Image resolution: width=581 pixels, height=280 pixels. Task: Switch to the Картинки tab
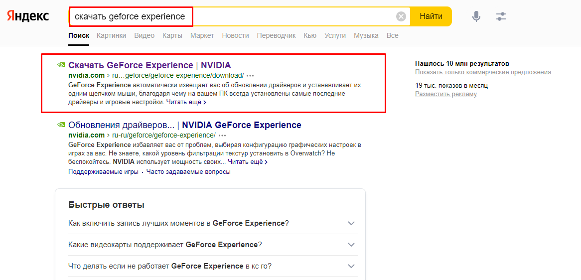(x=111, y=35)
